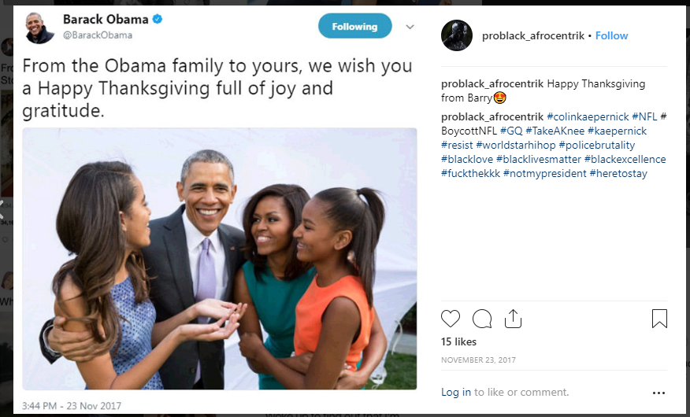Screen dimensions: 690x417
Task: Like the post with the heart icon
Action: (451, 319)
